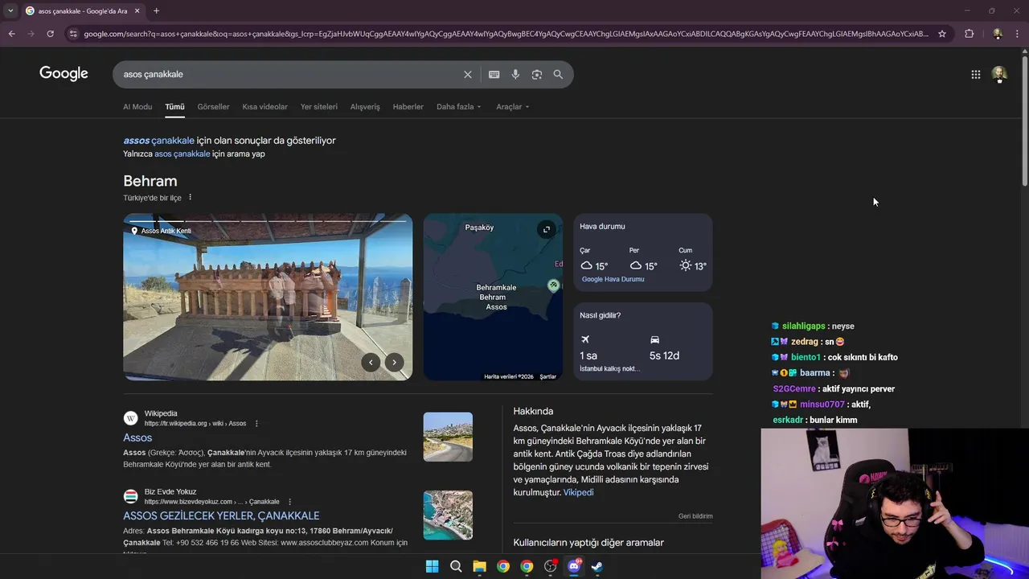Start voice search with the microphone icon
The height and width of the screenshot is (579, 1029).
click(x=515, y=74)
